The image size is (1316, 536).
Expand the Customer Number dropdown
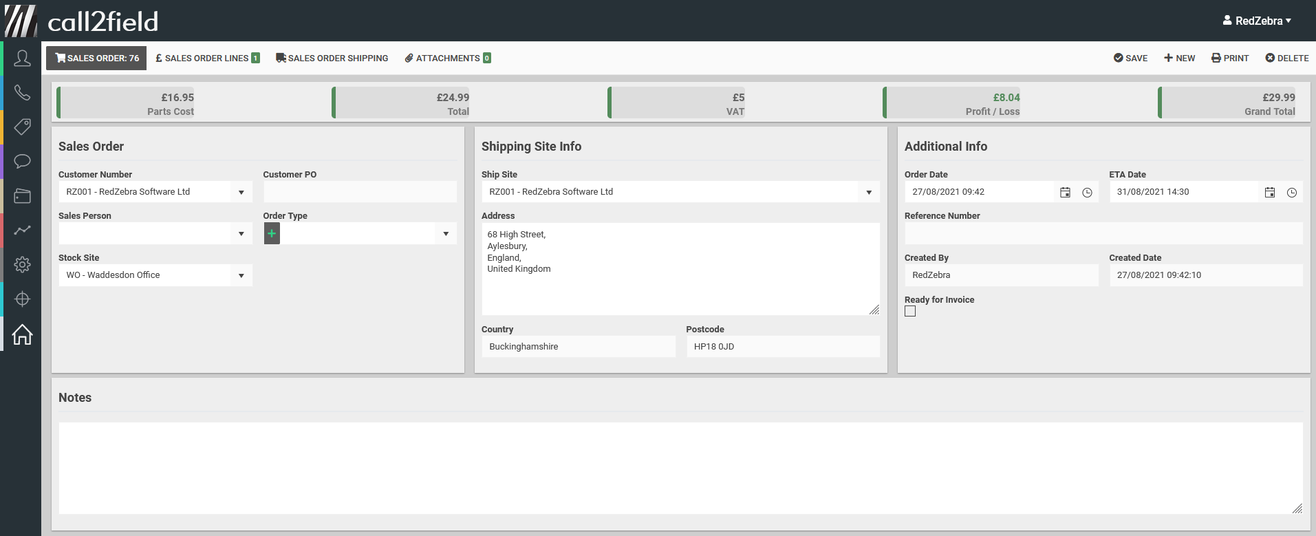click(241, 193)
